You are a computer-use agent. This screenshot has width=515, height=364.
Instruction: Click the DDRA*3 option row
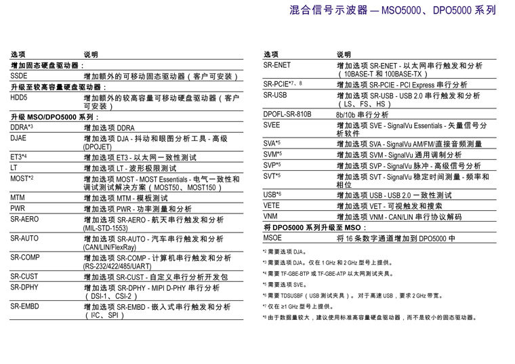point(127,127)
